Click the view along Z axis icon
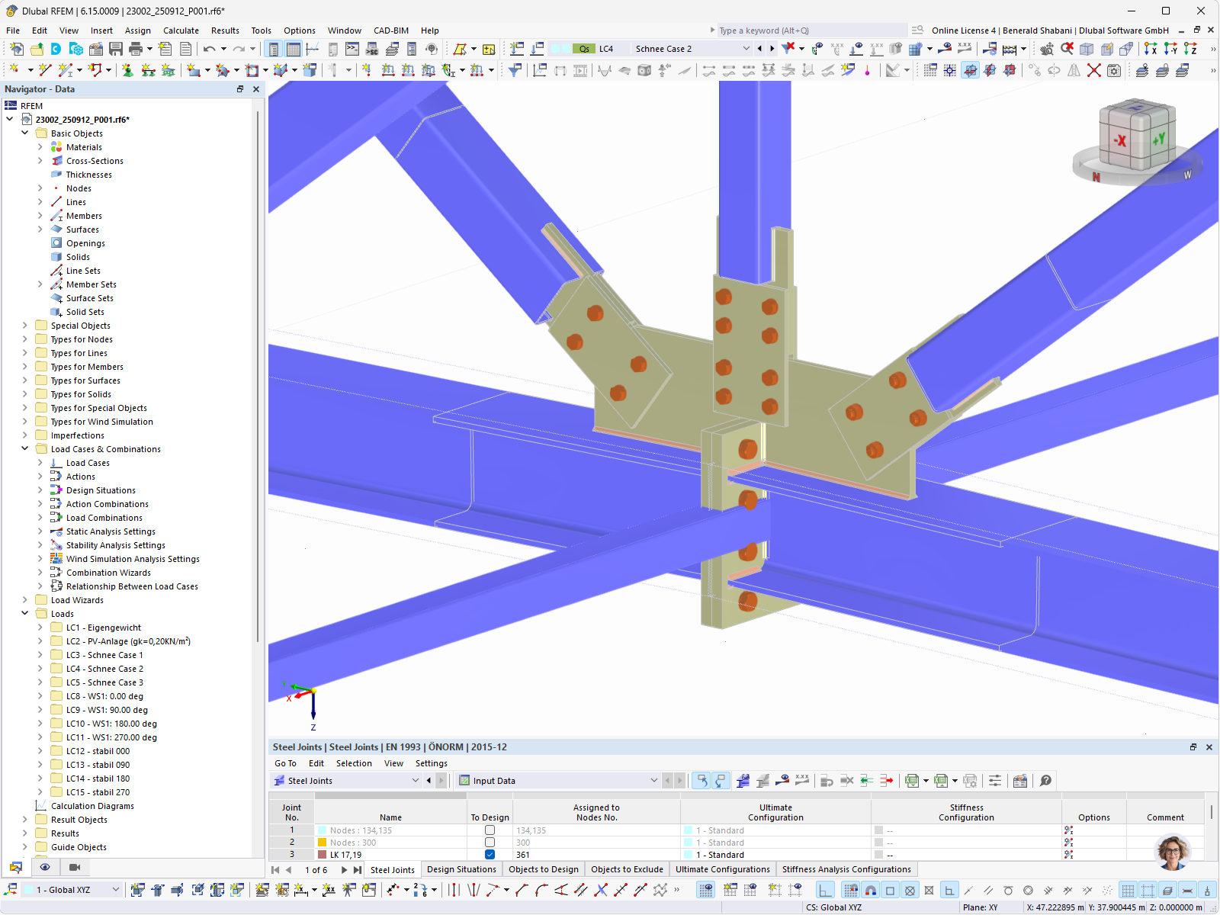Screen dimensions: 1220x915 tap(1190, 49)
